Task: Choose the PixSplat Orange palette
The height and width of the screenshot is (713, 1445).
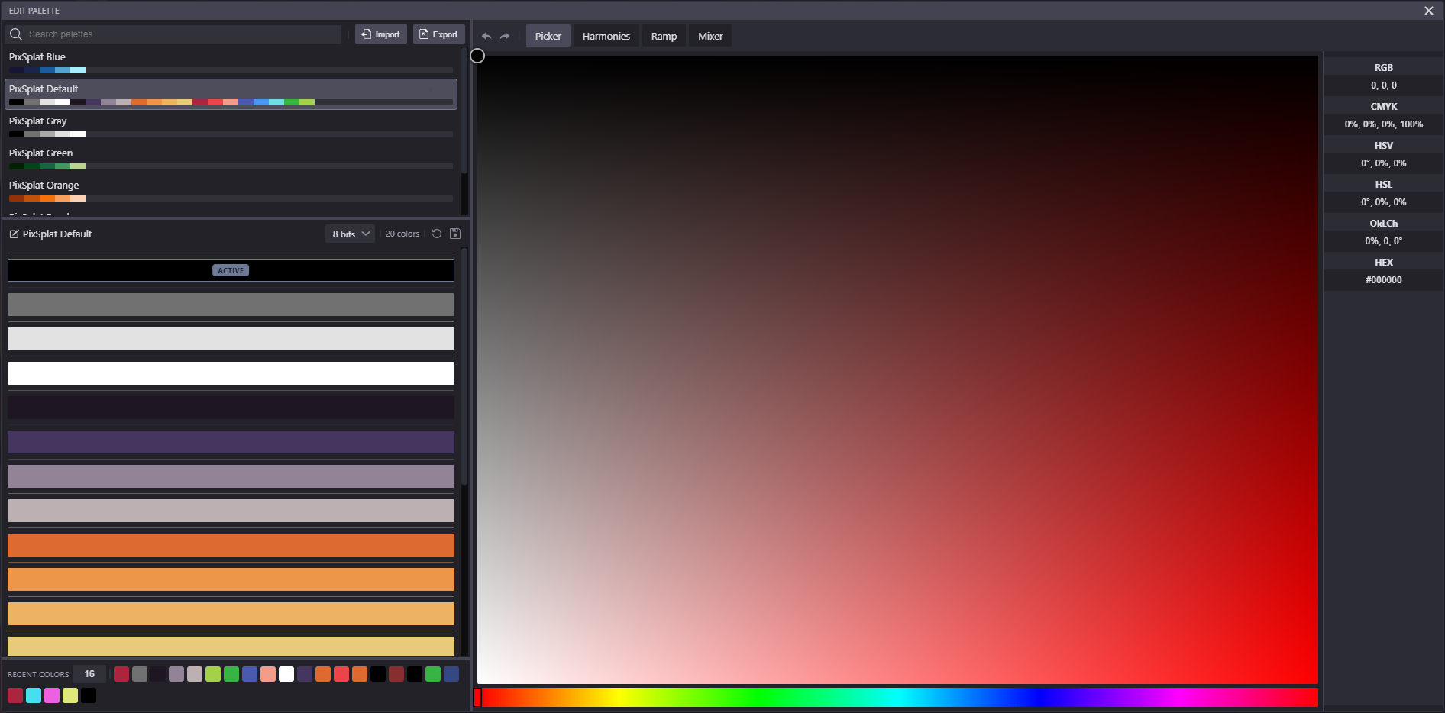Action: [231, 191]
